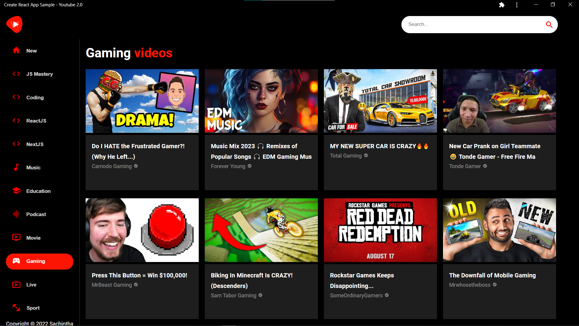Open the Coding category
579x326 pixels.
click(35, 97)
